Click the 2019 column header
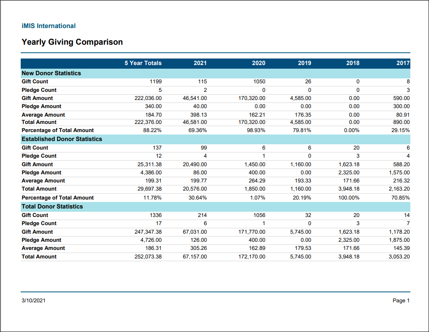The image size is (429, 332). coord(304,63)
